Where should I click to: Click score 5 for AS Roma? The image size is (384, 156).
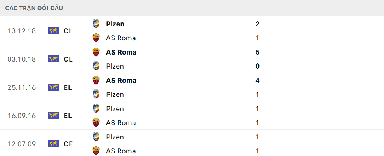point(257,52)
